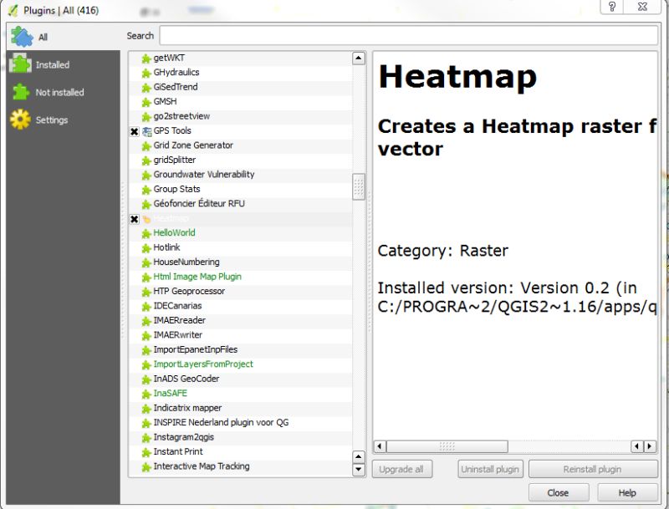This screenshot has height=509, width=669.
Task: Uncheck the GPS Tools plugin checkbox
Action: (x=133, y=130)
